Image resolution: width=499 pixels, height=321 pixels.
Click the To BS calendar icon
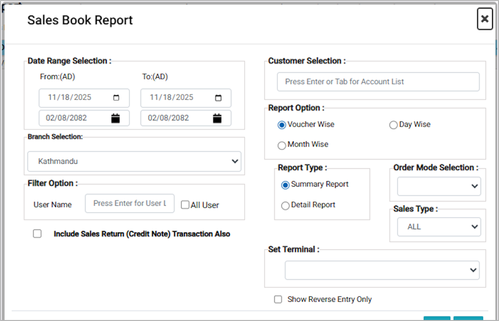(x=218, y=118)
